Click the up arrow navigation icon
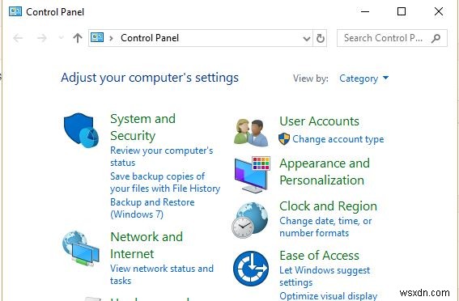The height and width of the screenshot is (301, 459). click(78, 38)
